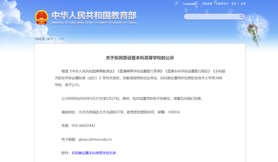The image size is (278, 162).
Task: Open the 登录 login link
Action: click(x=234, y=4)
